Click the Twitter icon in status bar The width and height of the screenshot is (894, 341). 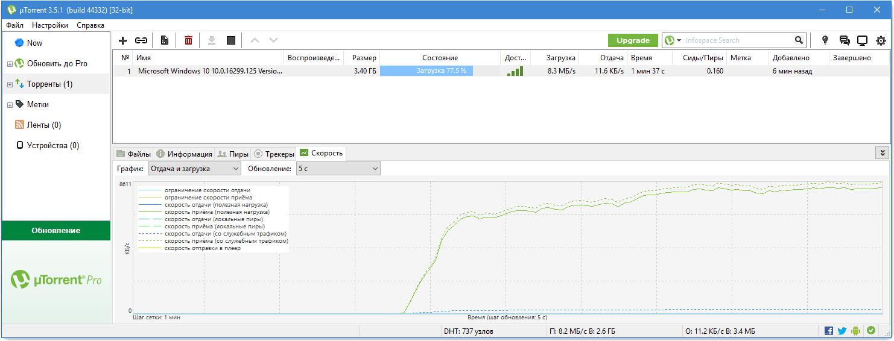[842, 331]
